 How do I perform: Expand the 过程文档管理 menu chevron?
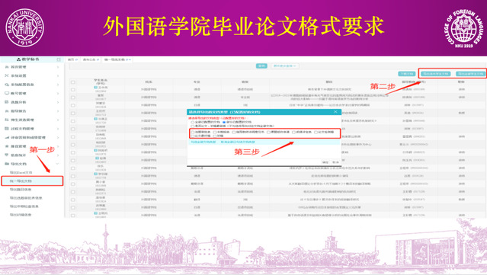coord(58,129)
